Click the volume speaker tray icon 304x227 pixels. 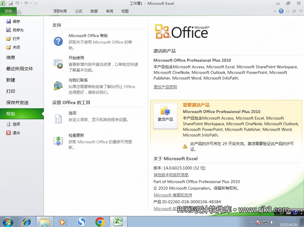[273, 222]
